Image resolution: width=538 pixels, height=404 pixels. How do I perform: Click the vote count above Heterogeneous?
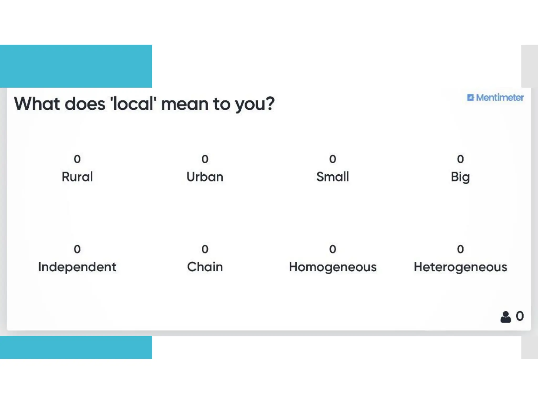[460, 249]
